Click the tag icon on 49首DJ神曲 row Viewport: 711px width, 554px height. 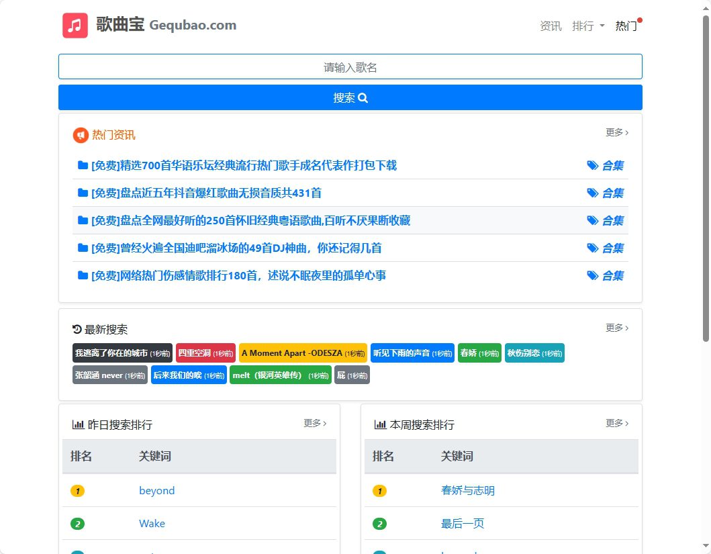coord(592,248)
